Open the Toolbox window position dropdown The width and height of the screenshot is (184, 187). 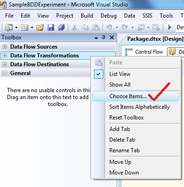(96, 38)
